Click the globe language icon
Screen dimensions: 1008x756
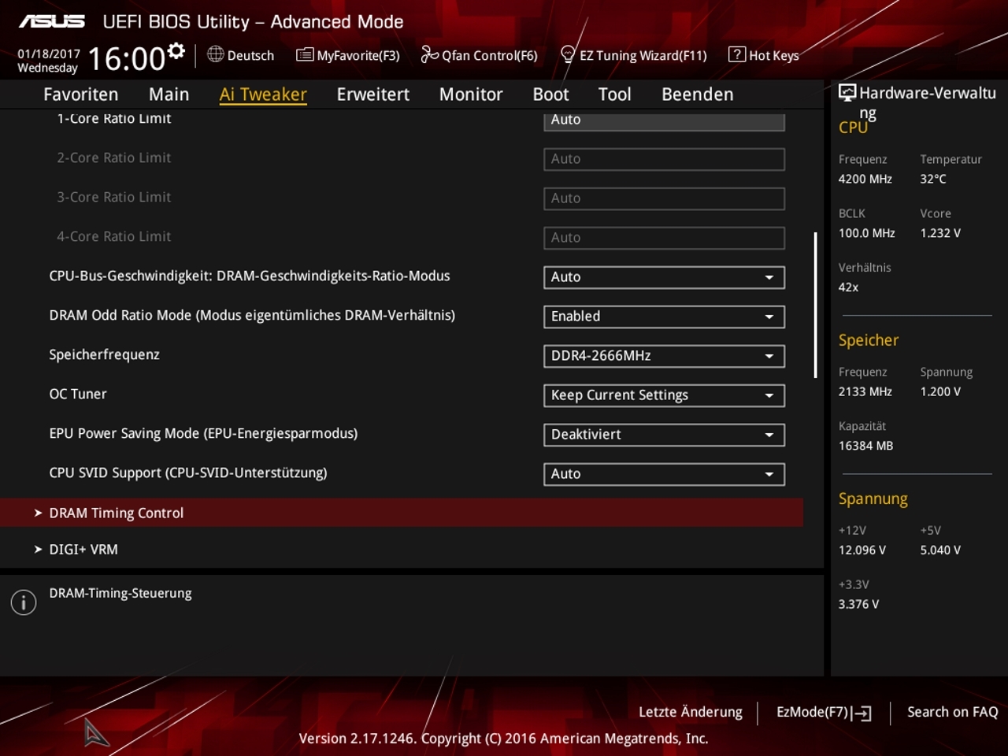pyautogui.click(x=215, y=54)
